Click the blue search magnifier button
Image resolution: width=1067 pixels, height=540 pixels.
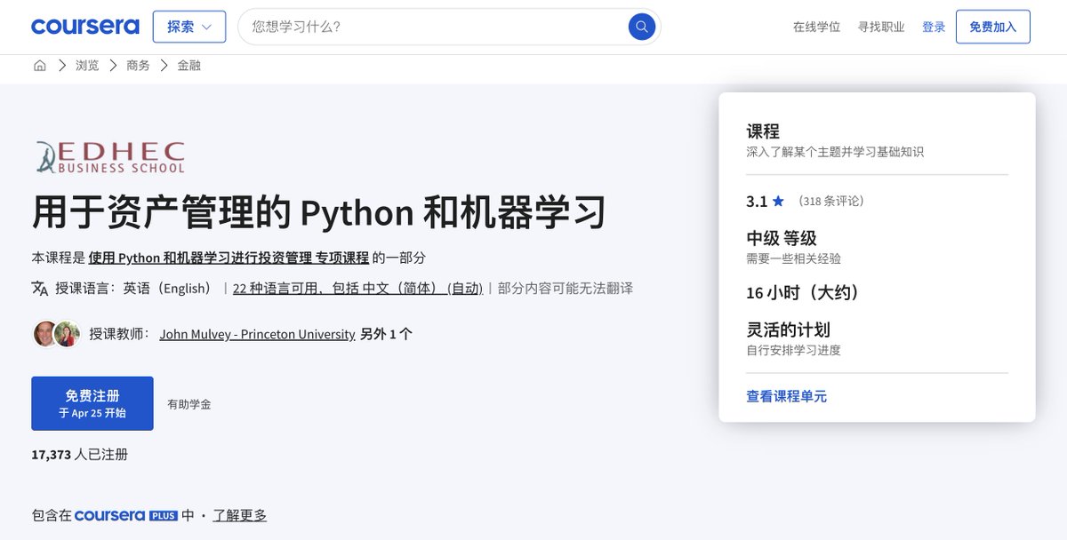(x=642, y=27)
